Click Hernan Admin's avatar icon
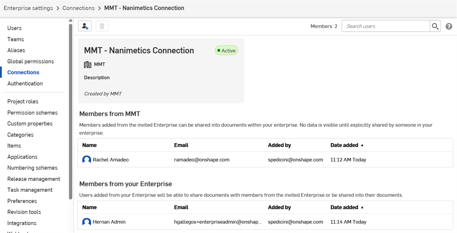Image resolution: width=457 pixels, height=233 pixels. (x=87, y=222)
